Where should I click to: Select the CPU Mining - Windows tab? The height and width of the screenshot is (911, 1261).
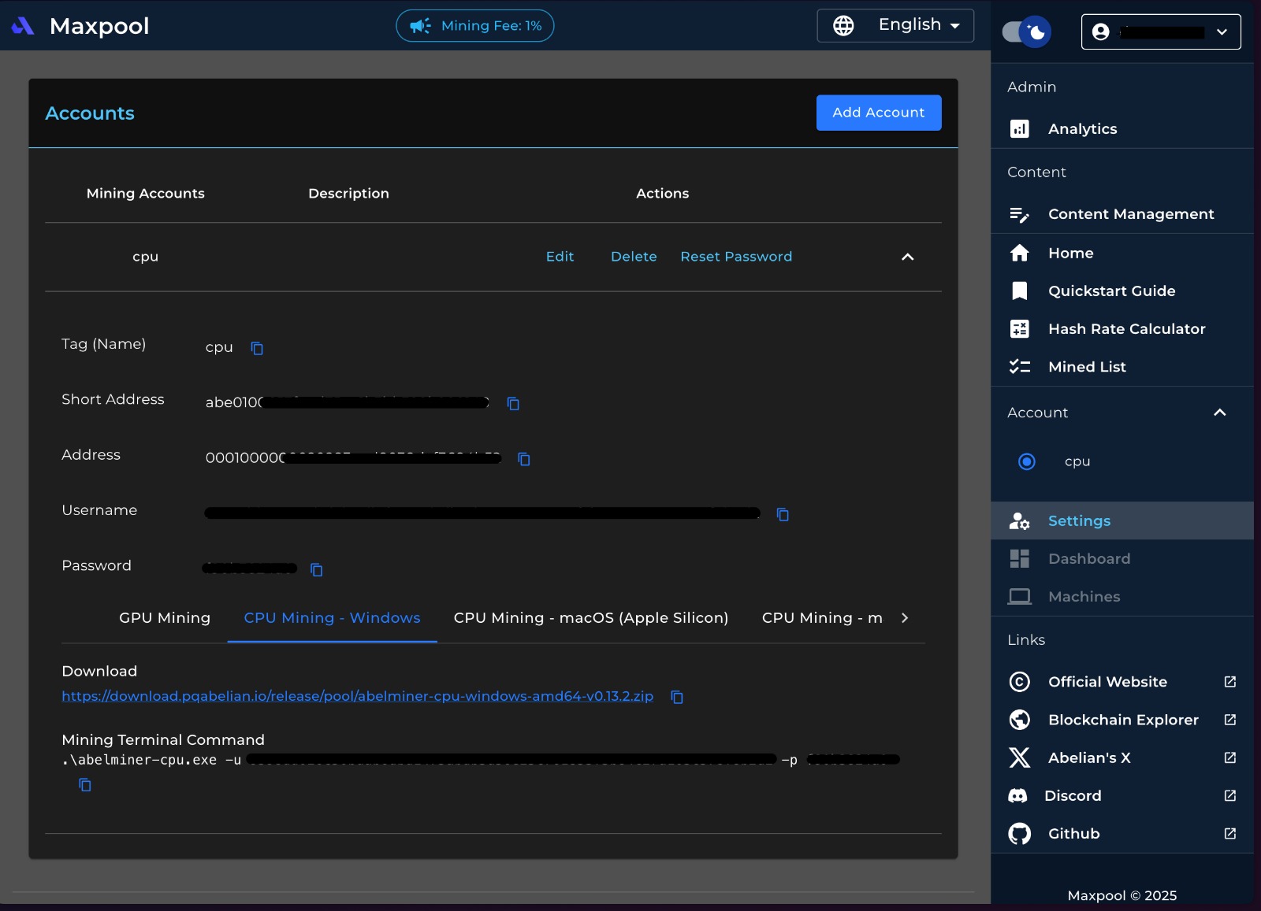tap(332, 618)
